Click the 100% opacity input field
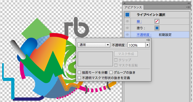 coord(136,45)
